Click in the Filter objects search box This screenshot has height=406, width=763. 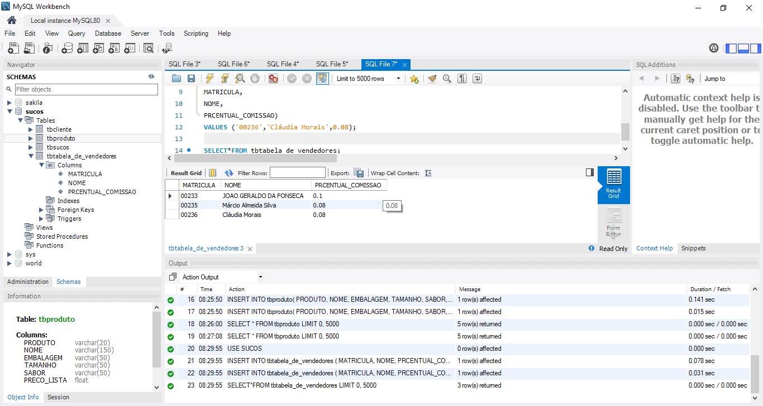(86, 89)
